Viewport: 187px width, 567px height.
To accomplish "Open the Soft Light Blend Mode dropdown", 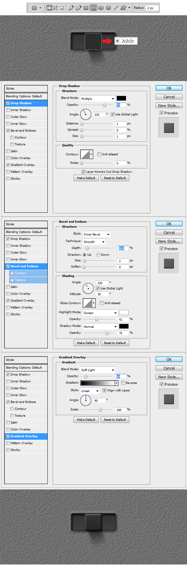I will tap(98, 370).
